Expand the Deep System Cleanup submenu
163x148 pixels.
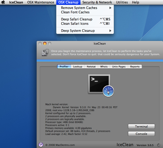tap(85, 31)
